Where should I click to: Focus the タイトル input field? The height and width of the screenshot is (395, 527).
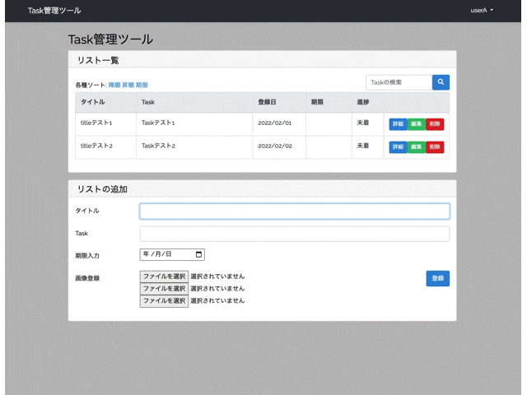pos(295,211)
